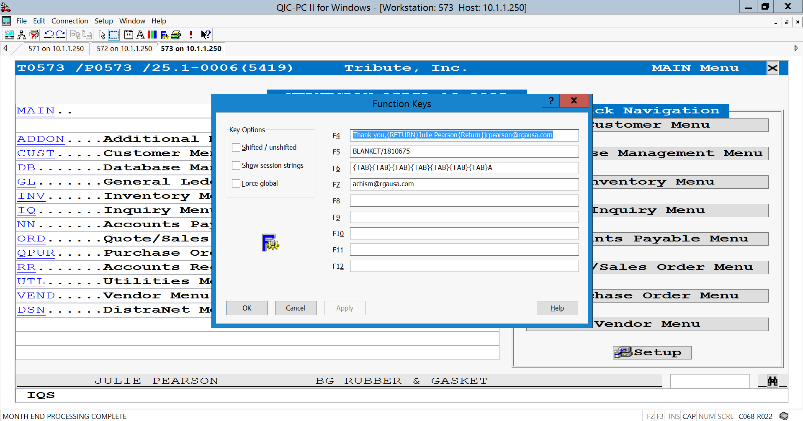Enable the Shifted / unshifted checkbox

click(236, 147)
